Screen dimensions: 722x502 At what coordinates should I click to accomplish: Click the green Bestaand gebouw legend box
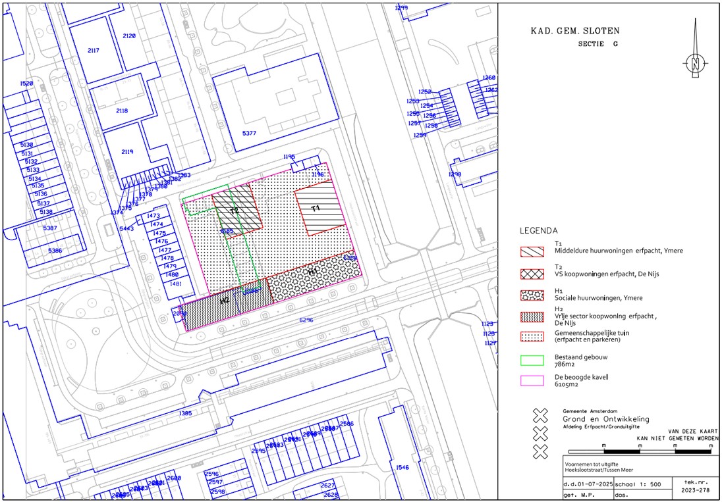pos(532,360)
